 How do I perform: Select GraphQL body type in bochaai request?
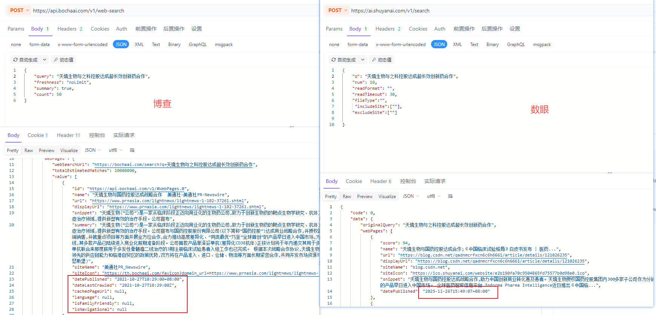pyautogui.click(x=198, y=45)
